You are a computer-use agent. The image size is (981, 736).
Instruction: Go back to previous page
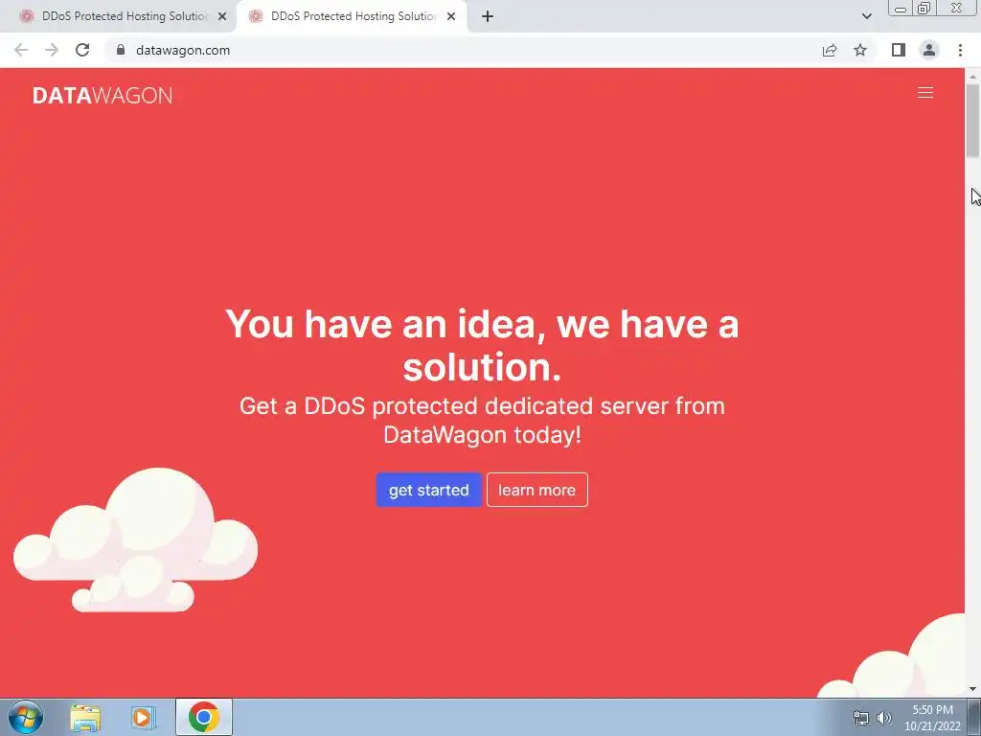click(21, 50)
